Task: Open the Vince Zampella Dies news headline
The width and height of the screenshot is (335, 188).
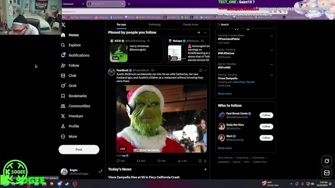Action: coord(144,177)
